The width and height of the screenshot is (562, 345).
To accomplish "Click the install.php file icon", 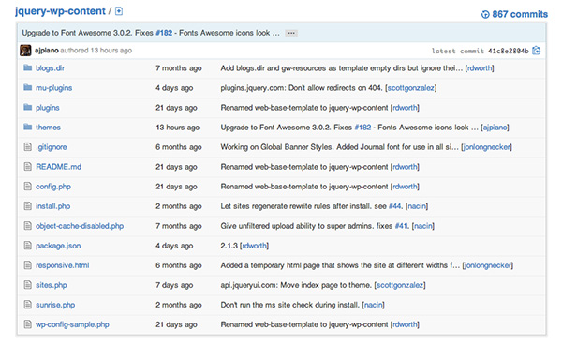I will click(x=27, y=206).
